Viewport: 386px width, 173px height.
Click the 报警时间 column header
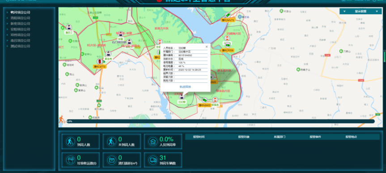(x=199, y=137)
